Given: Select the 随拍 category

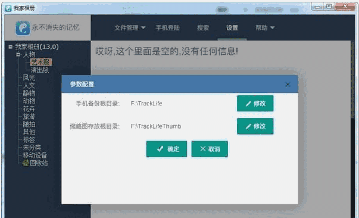Looking at the screenshot, I should click(x=29, y=124).
